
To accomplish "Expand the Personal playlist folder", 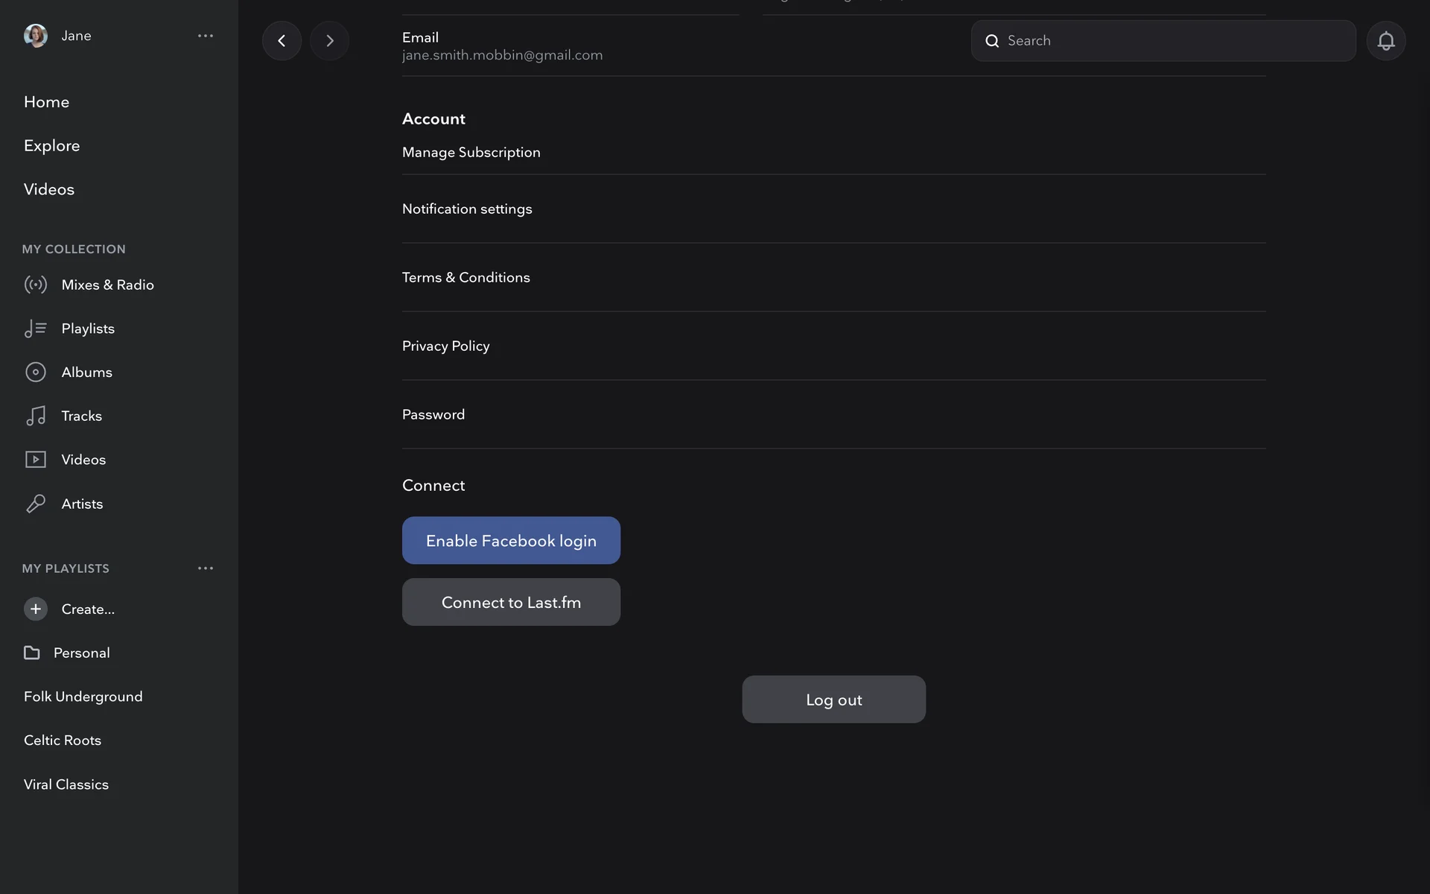I will pyautogui.click(x=81, y=653).
